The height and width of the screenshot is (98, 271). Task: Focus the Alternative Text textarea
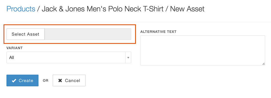(x=203, y=50)
